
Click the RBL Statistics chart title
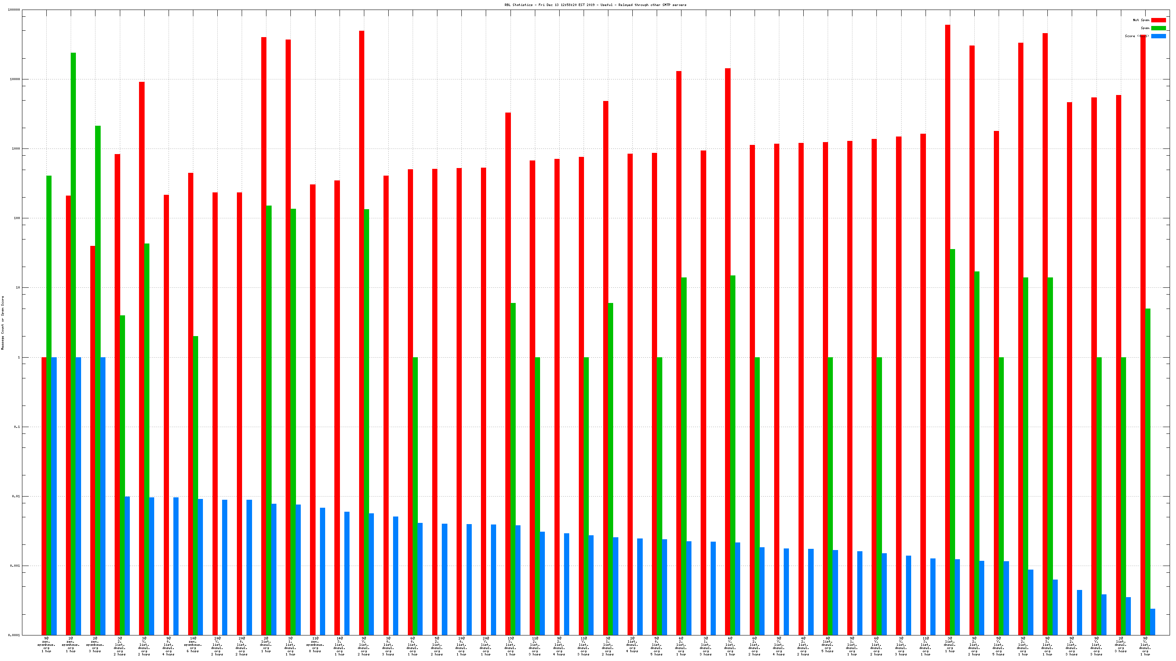595,5
